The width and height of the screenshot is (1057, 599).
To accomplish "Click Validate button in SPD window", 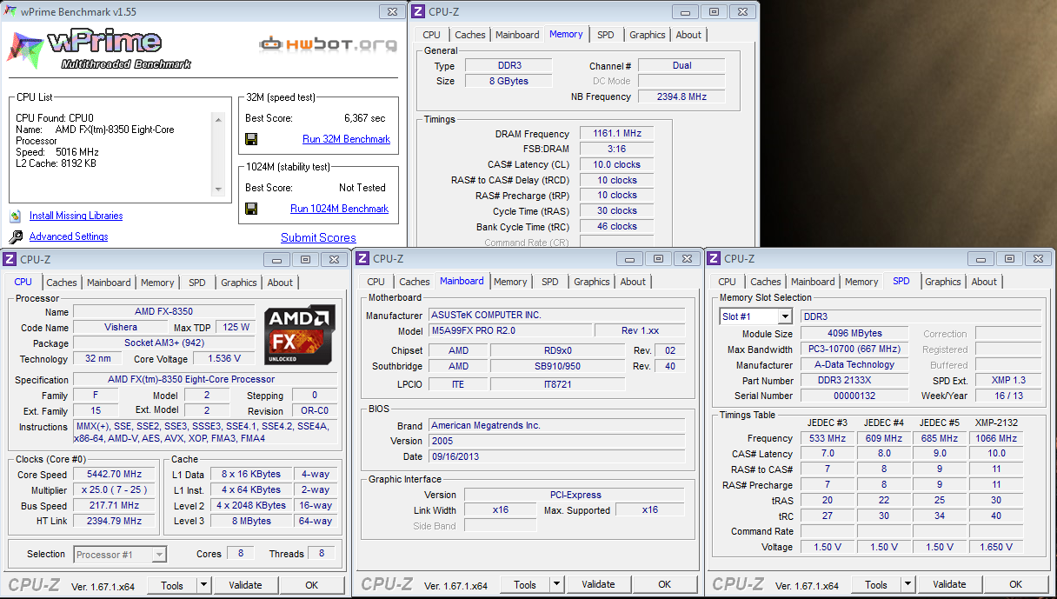I will (949, 584).
